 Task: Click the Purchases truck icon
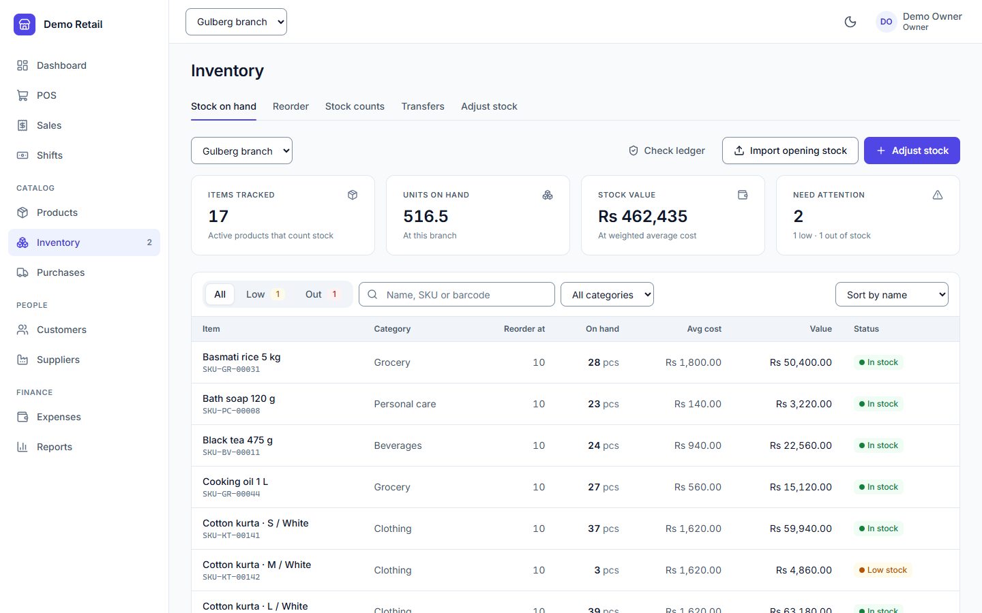click(23, 272)
